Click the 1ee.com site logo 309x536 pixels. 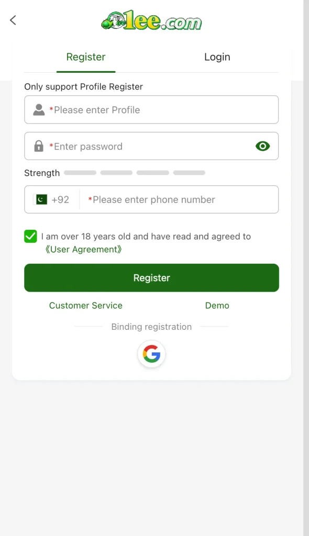click(x=151, y=21)
